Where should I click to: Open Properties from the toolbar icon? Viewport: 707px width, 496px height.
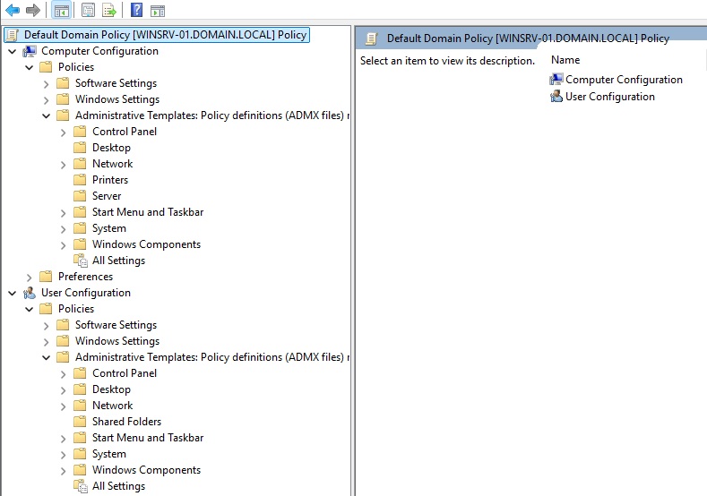[x=88, y=11]
